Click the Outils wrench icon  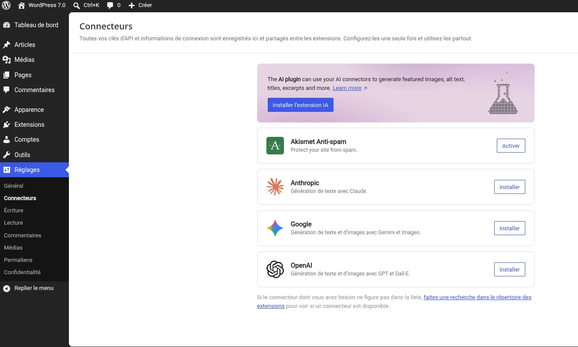(7, 155)
